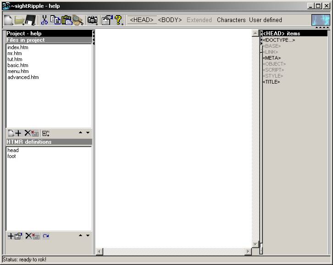This screenshot has width=333, height=265.
Task: Click the camera preview icon
Action: [x=92, y=20]
